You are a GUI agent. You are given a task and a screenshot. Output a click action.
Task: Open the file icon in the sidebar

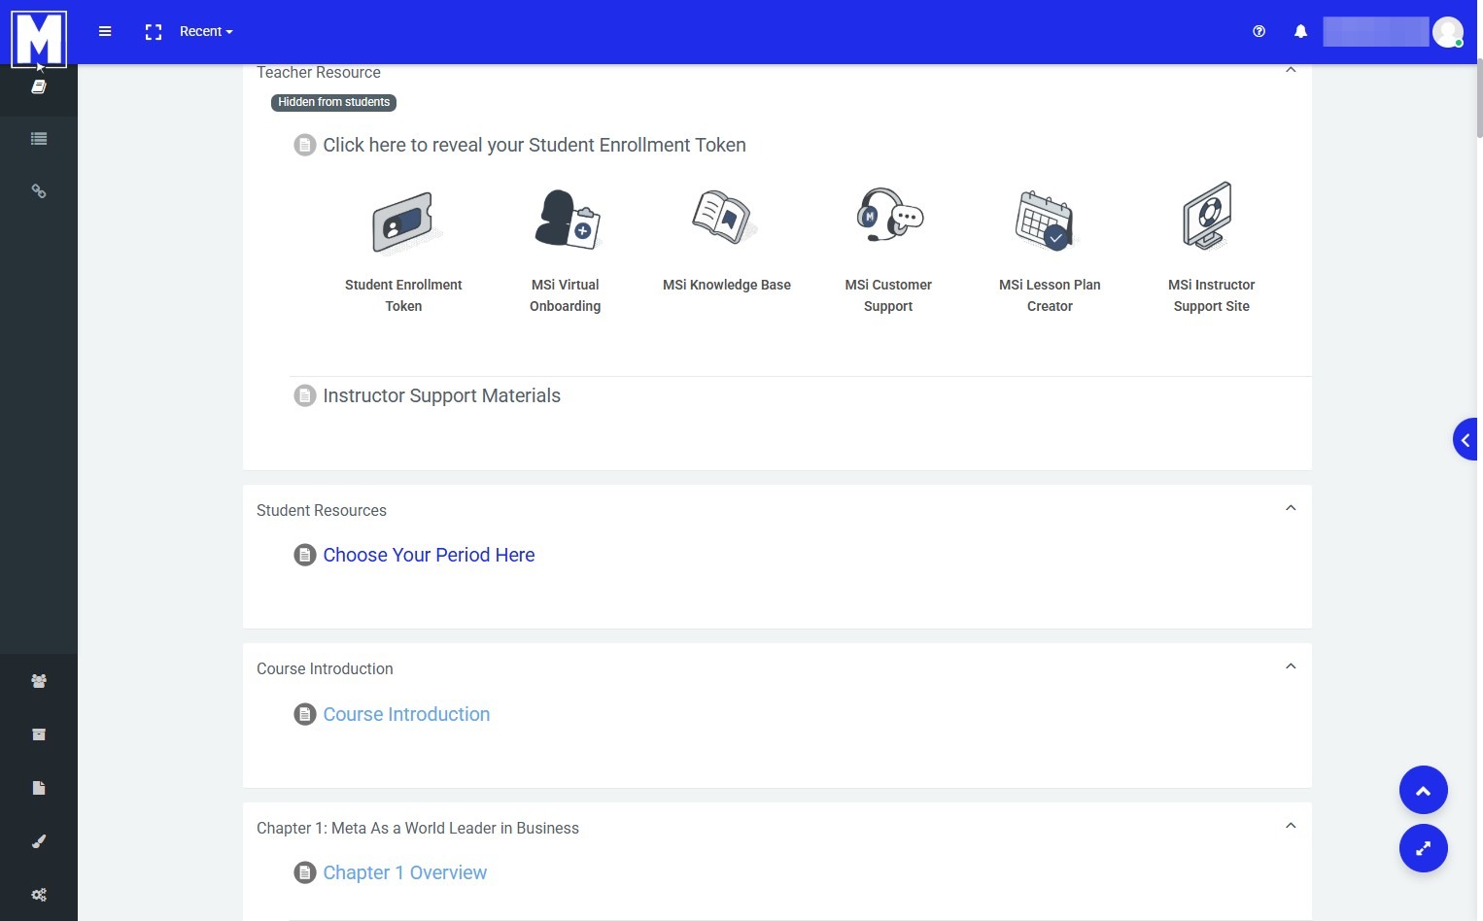coord(39,788)
